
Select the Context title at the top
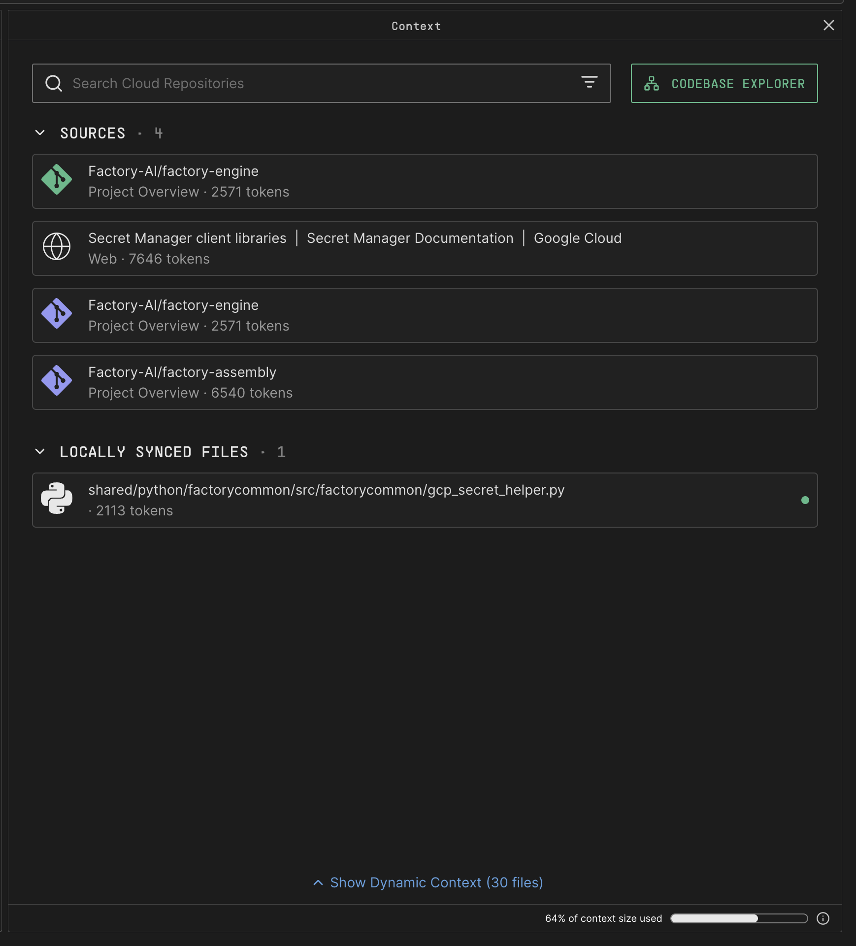coord(415,26)
